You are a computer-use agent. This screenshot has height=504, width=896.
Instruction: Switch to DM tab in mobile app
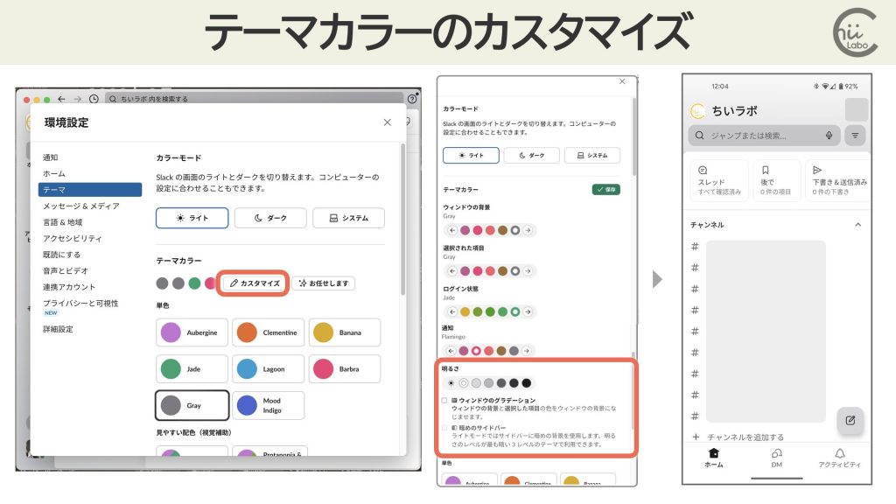pyautogui.click(x=777, y=458)
